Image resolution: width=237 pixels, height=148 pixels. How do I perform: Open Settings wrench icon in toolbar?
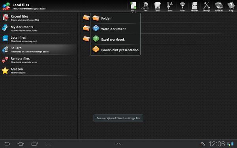[207, 6]
